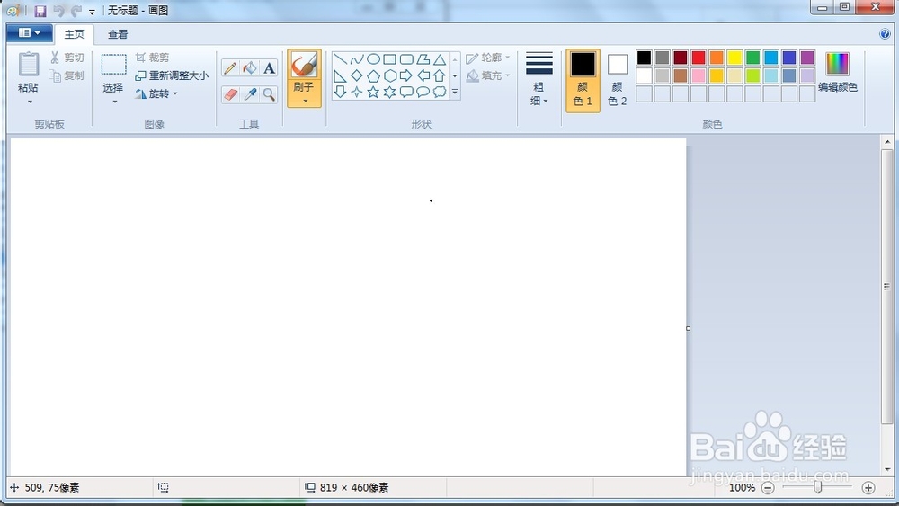Choose the Rounded rectangular callout shape

[x=406, y=92]
